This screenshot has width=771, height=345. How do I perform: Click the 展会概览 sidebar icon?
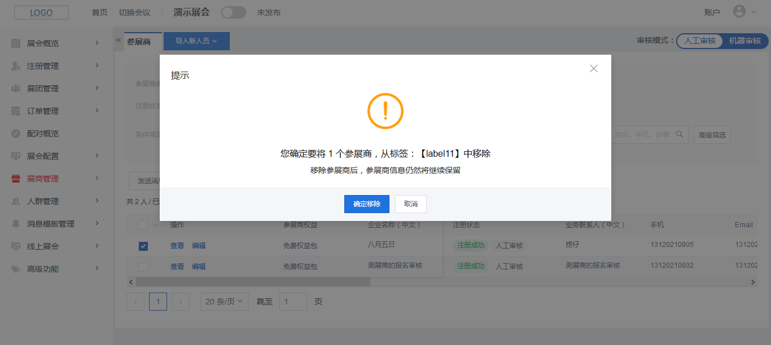[16, 43]
